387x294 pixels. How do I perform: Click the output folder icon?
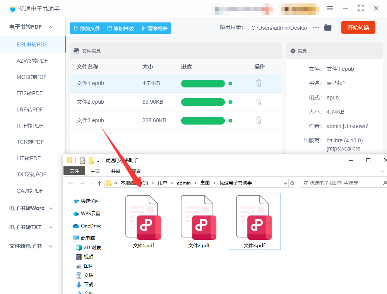click(328, 27)
